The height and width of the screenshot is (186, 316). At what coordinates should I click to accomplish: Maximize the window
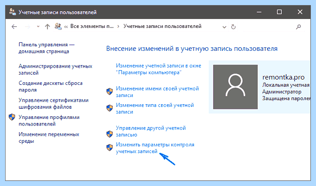point(279,12)
